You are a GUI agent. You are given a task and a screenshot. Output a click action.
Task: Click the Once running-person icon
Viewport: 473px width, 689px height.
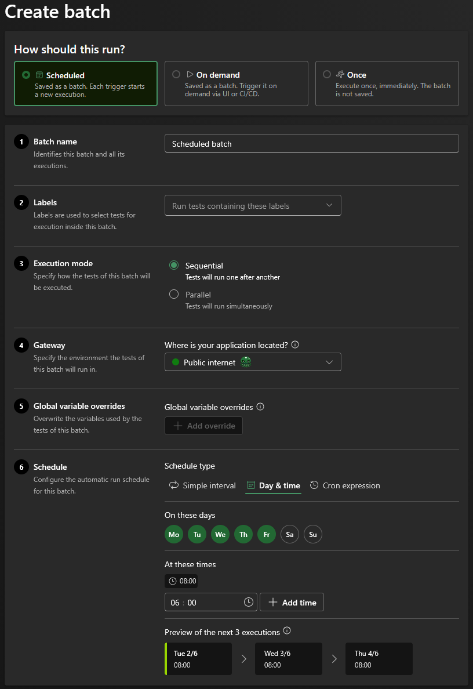340,74
